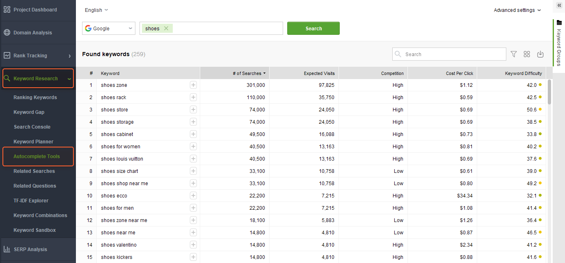Open the English language dropdown
Screen dimensions: 565x263
[96, 10]
